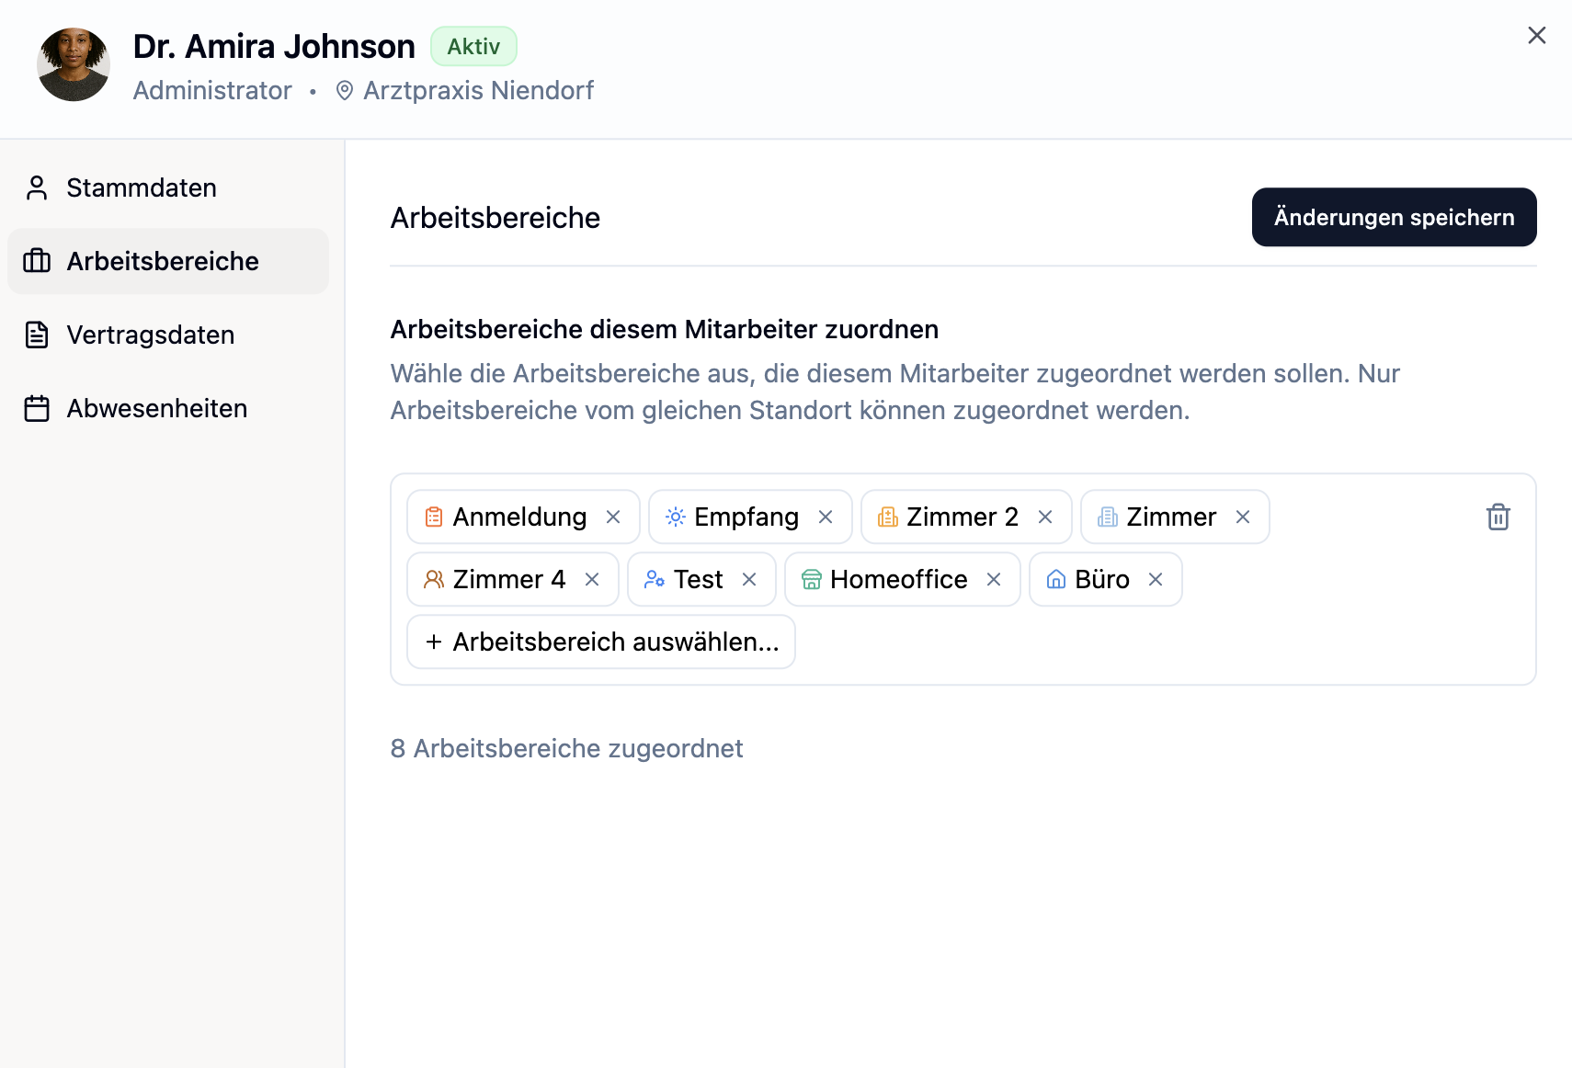Remove the Empfang work area chip
This screenshot has width=1572, height=1068.
[x=826, y=517]
